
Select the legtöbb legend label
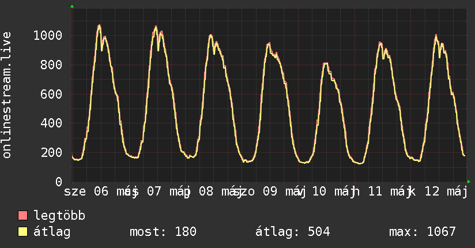tap(59, 216)
